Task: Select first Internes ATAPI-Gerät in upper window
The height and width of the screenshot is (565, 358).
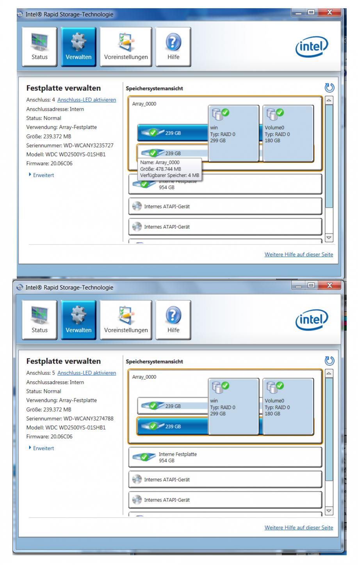Action: point(225,206)
